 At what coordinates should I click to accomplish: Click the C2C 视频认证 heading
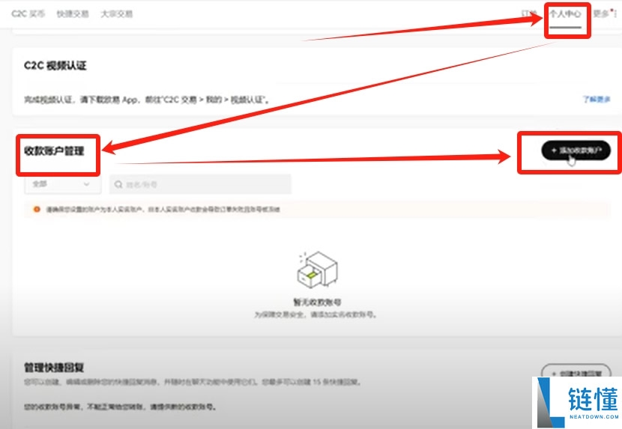pyautogui.click(x=55, y=65)
